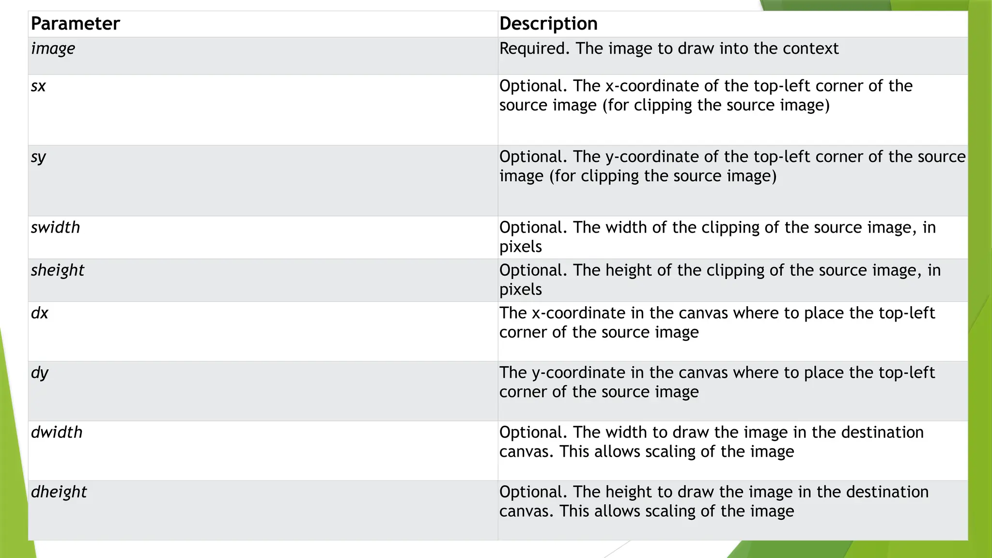Click the source x-coordinate clipping description text
The image size is (992, 558).
tap(705, 95)
